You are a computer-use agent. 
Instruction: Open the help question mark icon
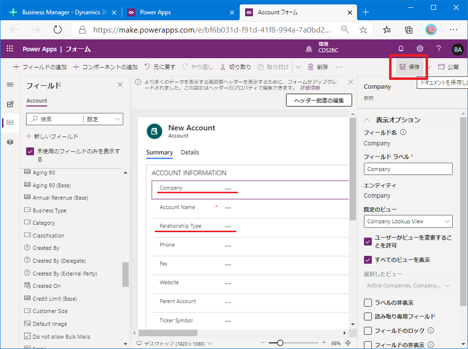(x=438, y=49)
